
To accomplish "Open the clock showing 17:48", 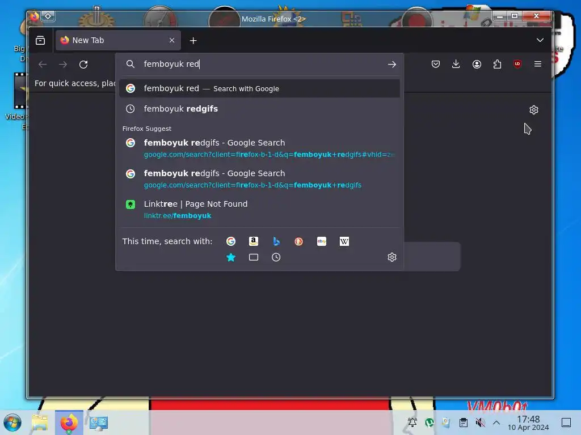I will (528, 423).
